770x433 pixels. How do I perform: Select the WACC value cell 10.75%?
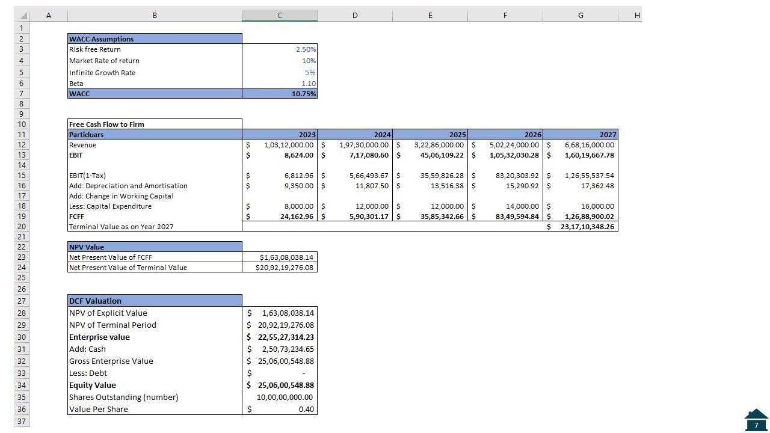coord(280,94)
